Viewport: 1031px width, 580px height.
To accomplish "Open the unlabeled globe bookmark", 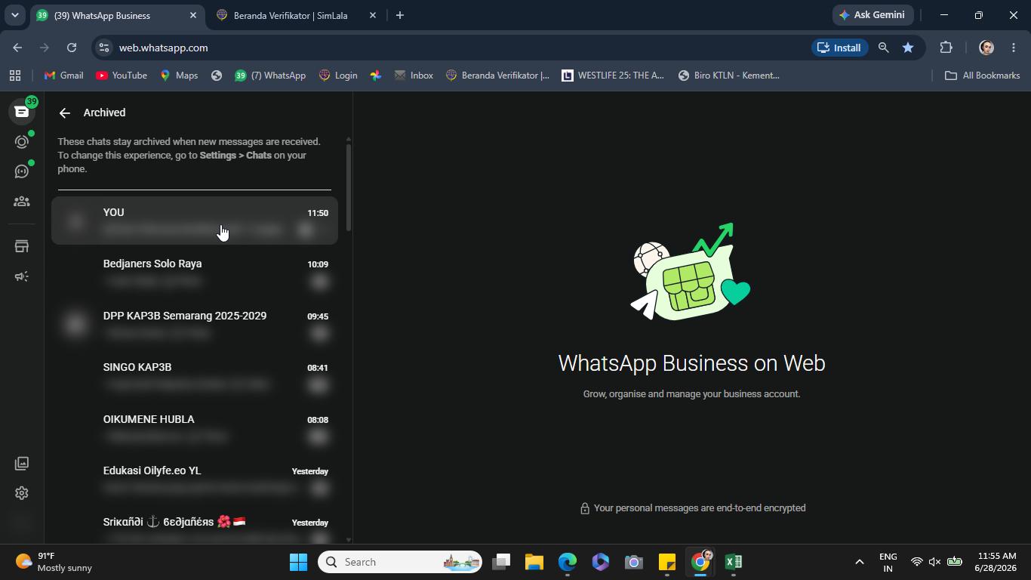I will pyautogui.click(x=217, y=76).
